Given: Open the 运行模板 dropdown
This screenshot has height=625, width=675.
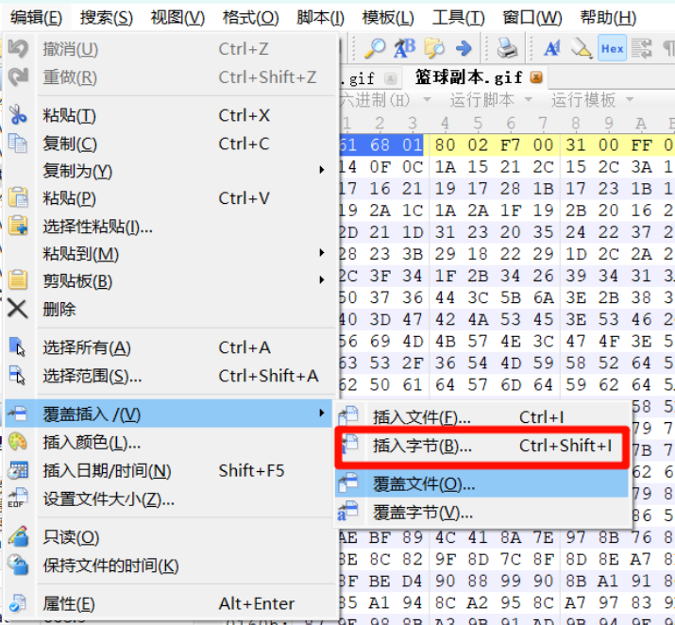Looking at the screenshot, I should [592, 100].
